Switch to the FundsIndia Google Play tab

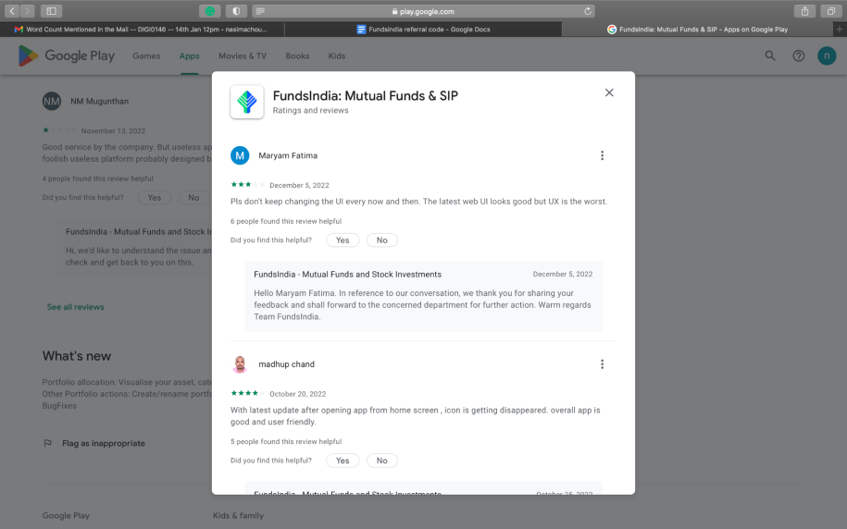tap(697, 30)
